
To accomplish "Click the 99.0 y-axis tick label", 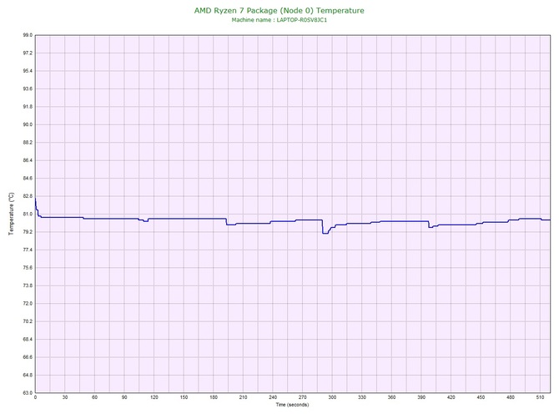I will 28,35.
